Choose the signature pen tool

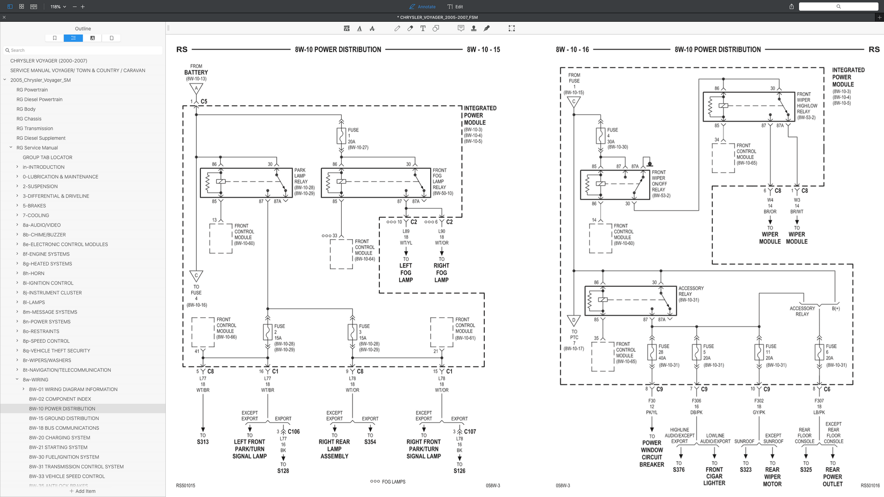tap(487, 28)
